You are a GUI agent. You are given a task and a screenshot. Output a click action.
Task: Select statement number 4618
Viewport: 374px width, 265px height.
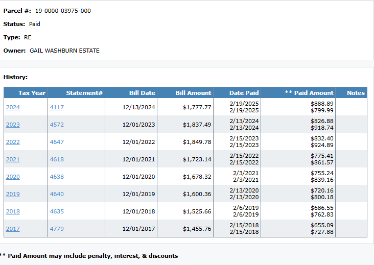pos(57,159)
